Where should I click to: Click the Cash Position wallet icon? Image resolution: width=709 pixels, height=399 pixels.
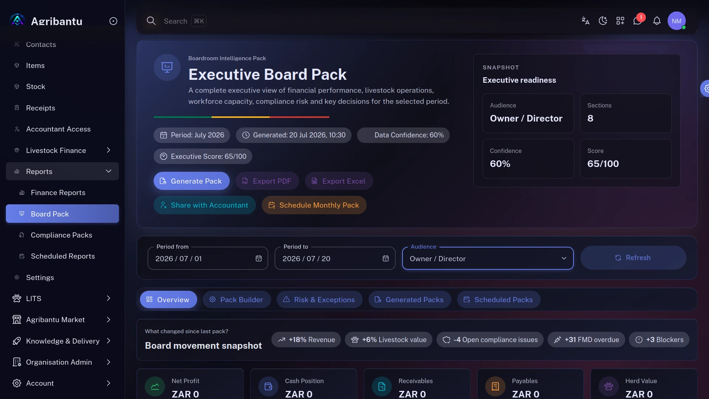[268, 386]
